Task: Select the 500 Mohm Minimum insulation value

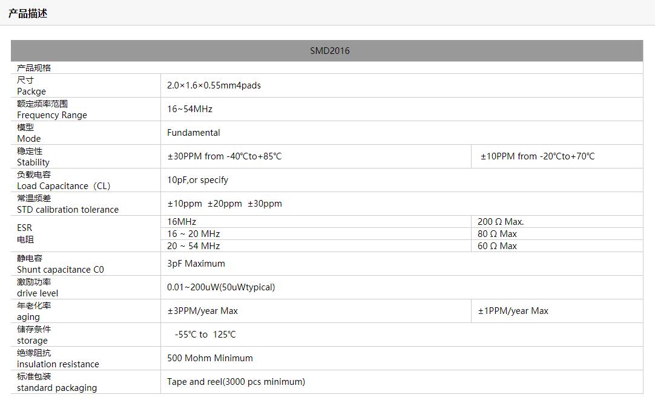Action: 210,358
